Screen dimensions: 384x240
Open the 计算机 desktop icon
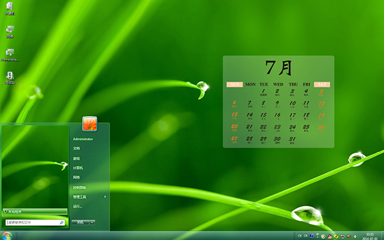10,8
